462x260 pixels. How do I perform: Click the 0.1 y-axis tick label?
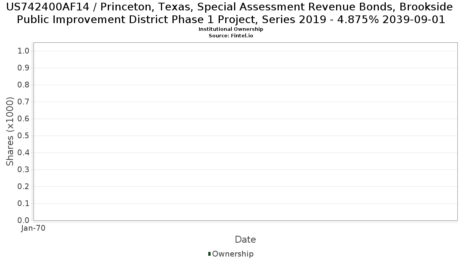(23, 204)
